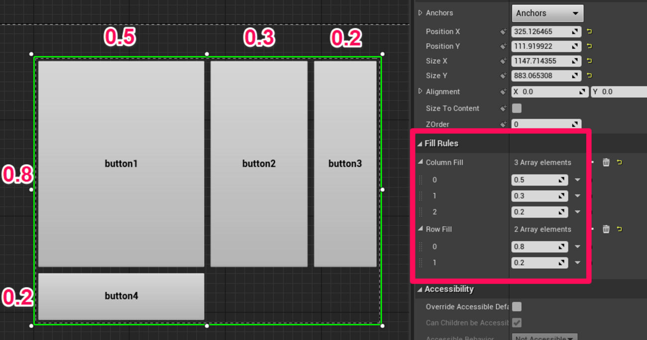Click the keyframe icon beside Alignment
The height and width of the screenshot is (340, 647).
[x=504, y=92]
